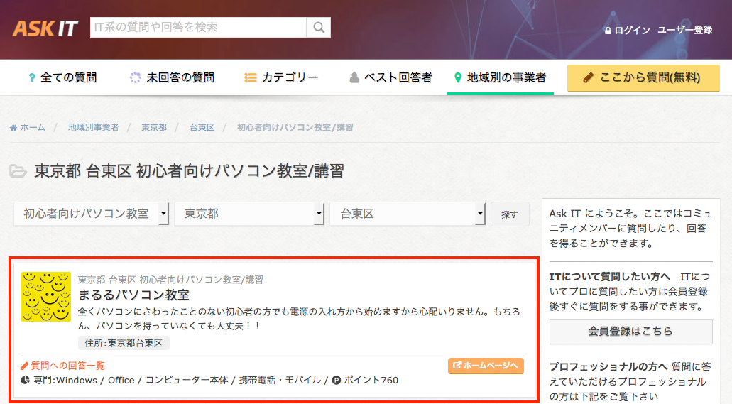
Task: Click the folder icon beside the page heading
Action: pyautogui.click(x=18, y=171)
